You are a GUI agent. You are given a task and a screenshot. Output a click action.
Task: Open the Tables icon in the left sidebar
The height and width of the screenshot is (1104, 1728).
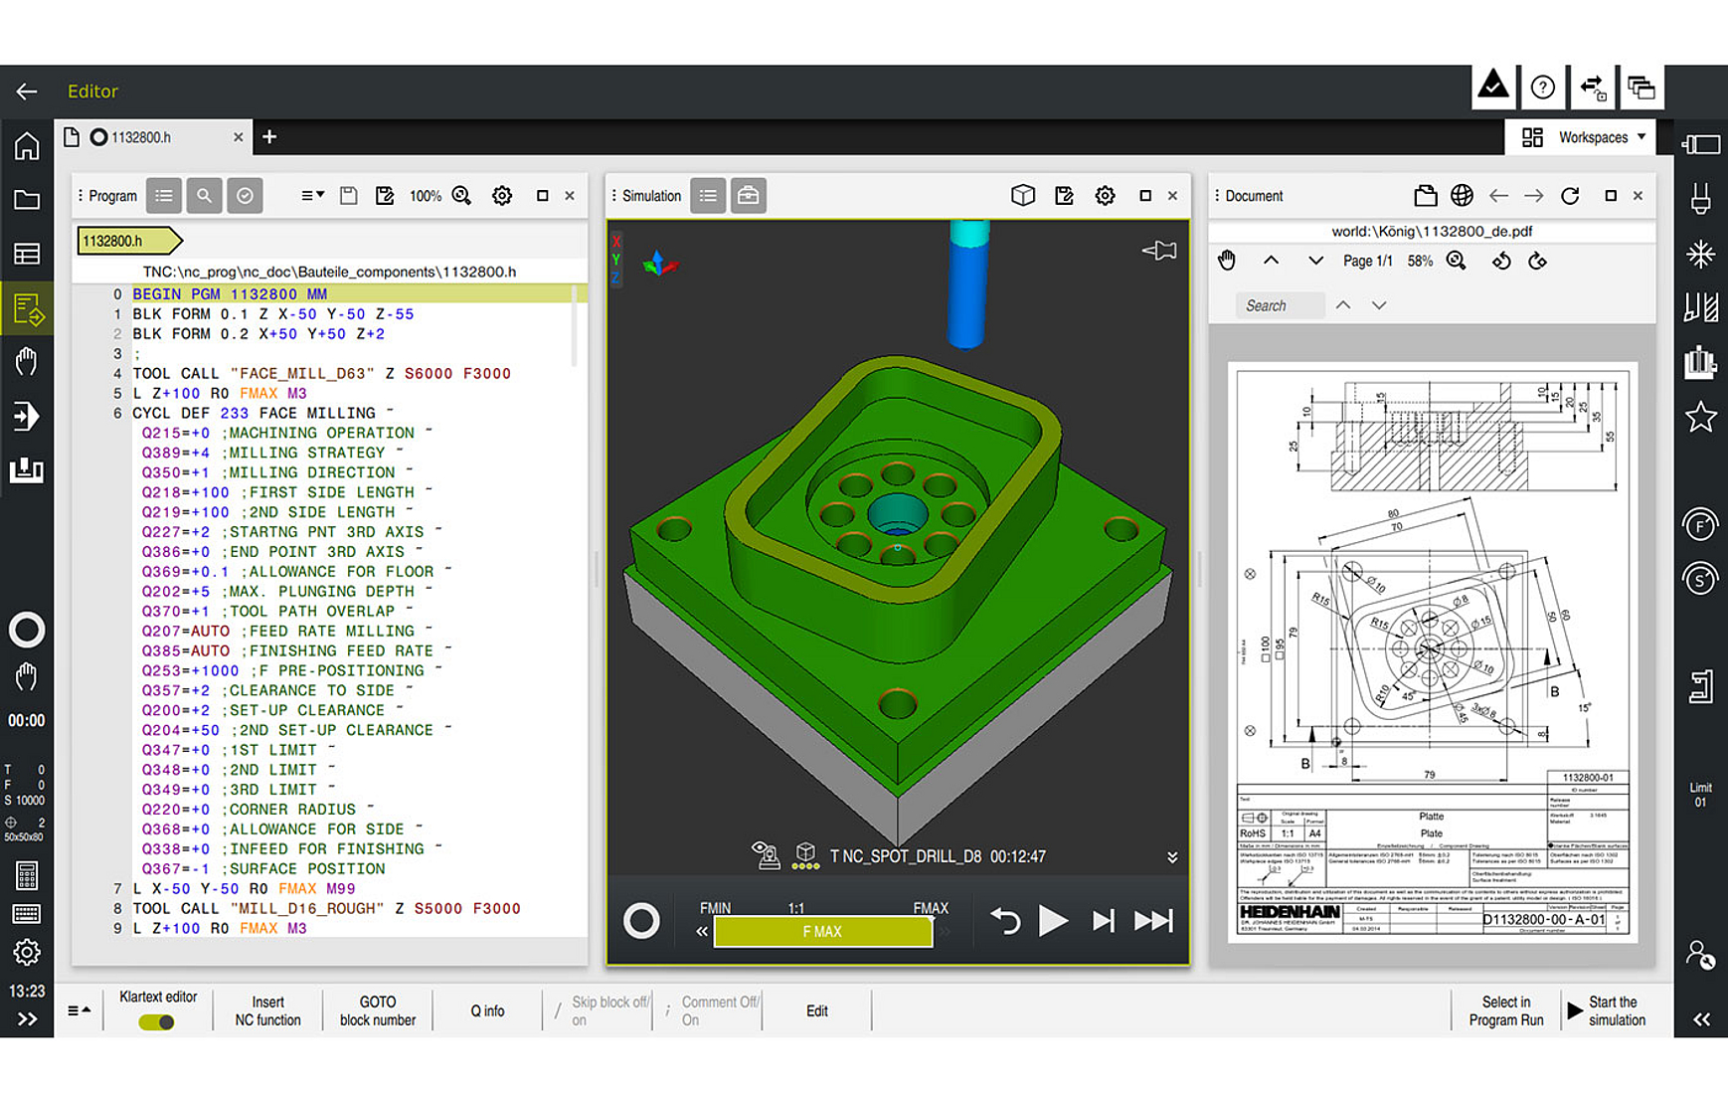pos(26,254)
